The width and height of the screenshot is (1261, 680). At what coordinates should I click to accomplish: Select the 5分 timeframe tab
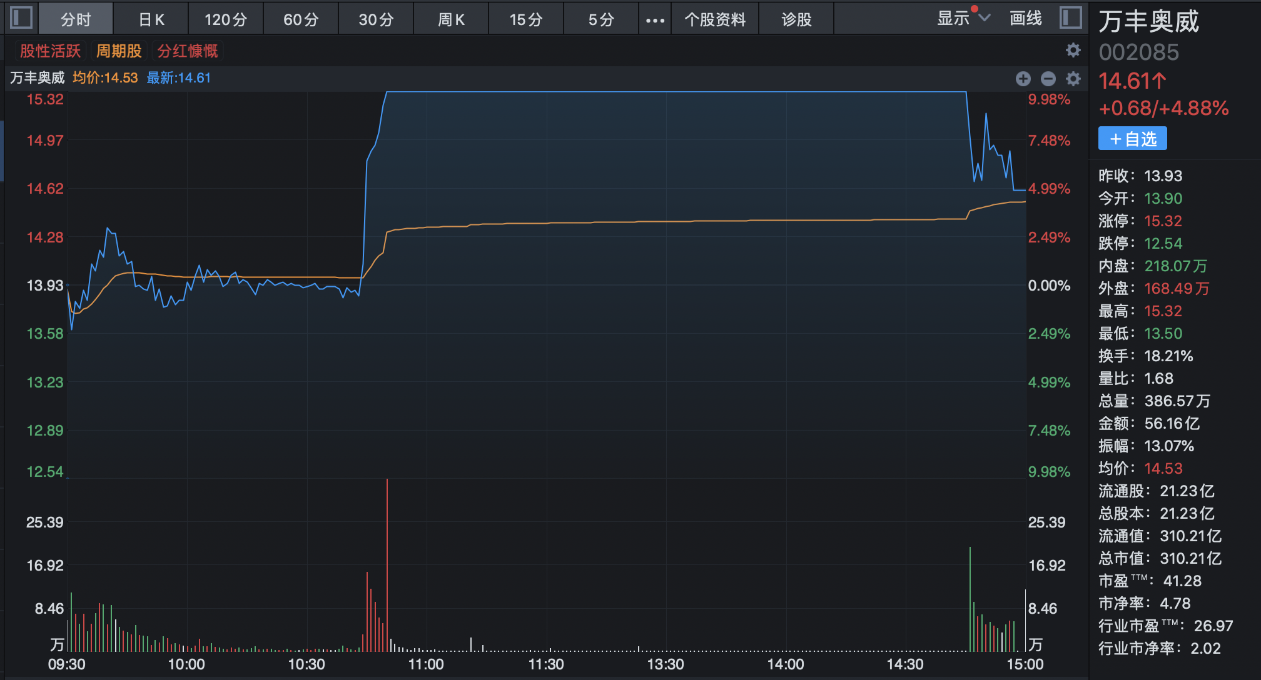(x=601, y=20)
